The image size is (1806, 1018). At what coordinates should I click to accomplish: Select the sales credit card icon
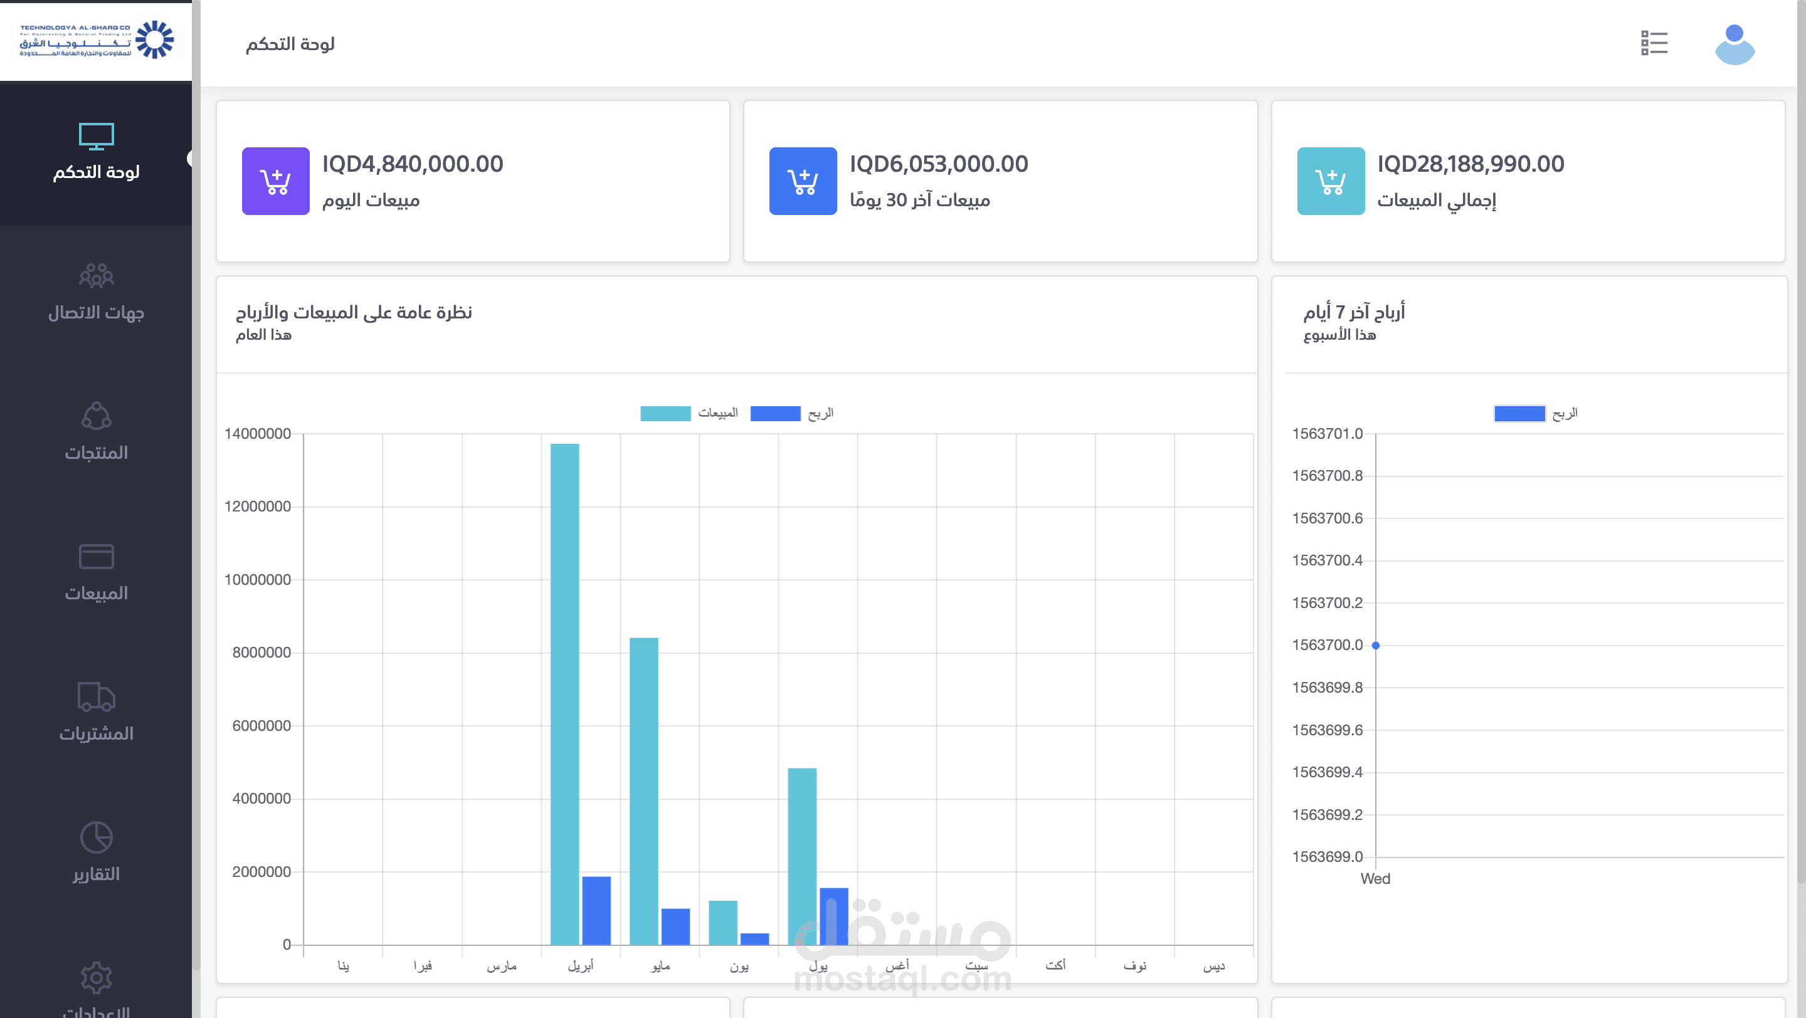[x=96, y=556]
